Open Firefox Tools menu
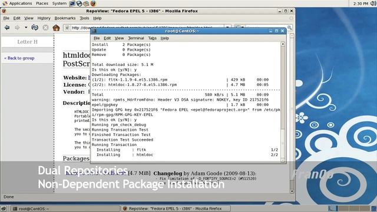The height and width of the screenshot is (212, 377). tap(84, 18)
